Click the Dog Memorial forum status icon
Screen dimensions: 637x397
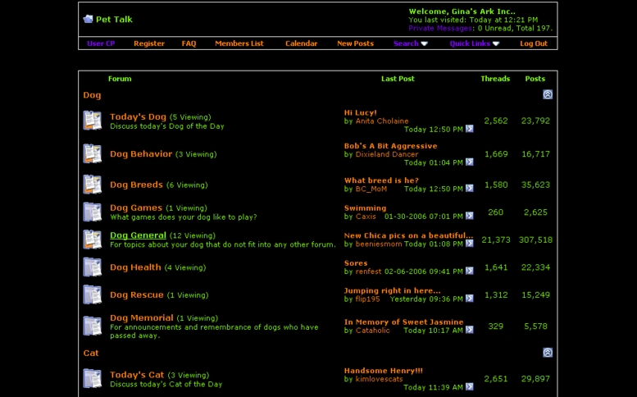click(x=92, y=326)
